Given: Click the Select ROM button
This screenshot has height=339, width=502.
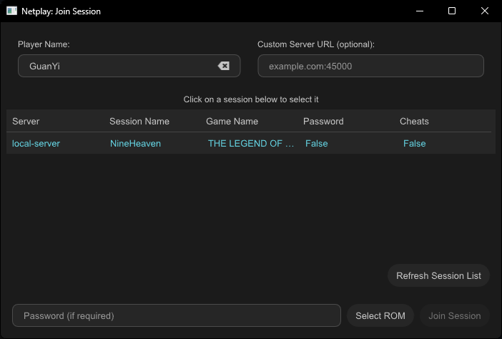Looking at the screenshot, I should tap(380, 315).
